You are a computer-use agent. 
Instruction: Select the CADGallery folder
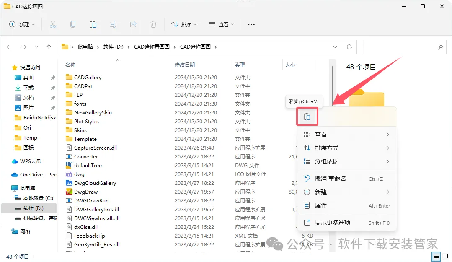click(84, 77)
